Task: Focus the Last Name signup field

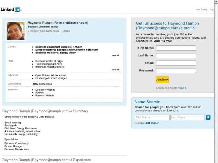Action: 176,56
